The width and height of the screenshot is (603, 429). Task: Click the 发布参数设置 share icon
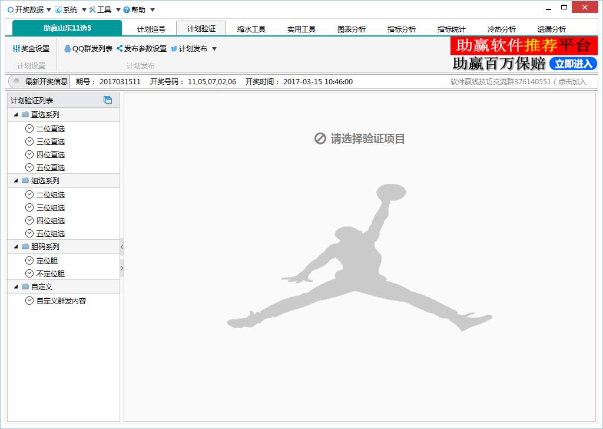click(120, 49)
